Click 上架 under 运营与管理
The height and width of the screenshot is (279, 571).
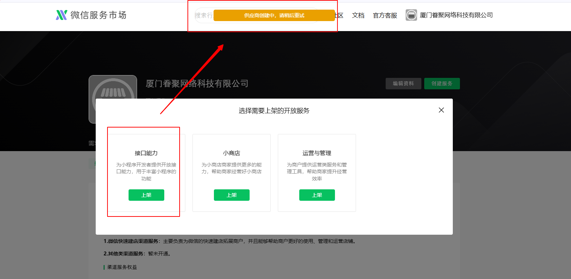click(317, 195)
